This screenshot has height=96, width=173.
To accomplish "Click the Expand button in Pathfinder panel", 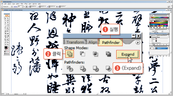I will (x=128, y=54).
